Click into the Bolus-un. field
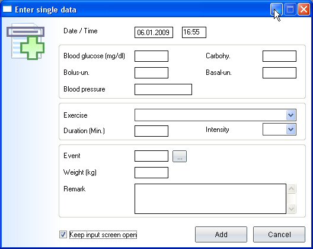 click(151, 73)
